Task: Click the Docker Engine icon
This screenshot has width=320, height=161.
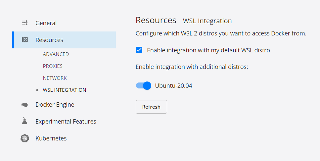Action: (24, 105)
